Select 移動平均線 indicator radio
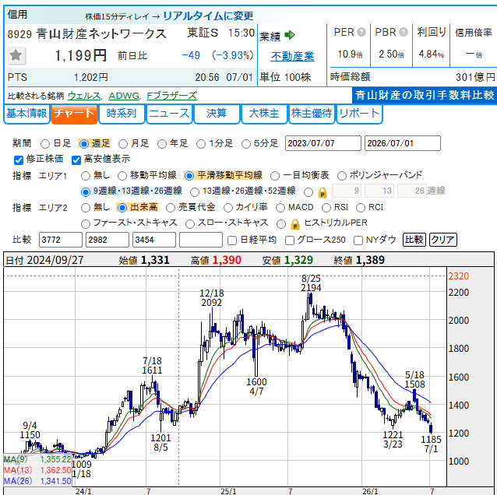Image resolution: width=497 pixels, height=495 pixels. click(x=122, y=176)
